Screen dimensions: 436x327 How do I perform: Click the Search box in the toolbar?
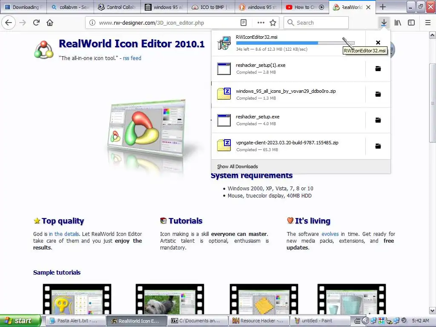click(316, 23)
